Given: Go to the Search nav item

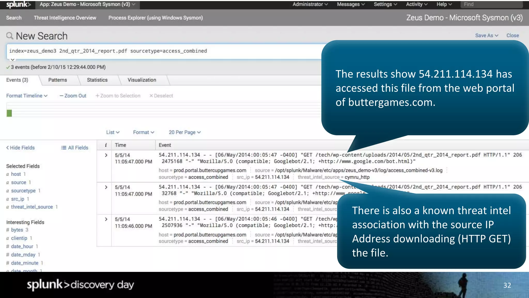Looking at the screenshot, I should tap(14, 18).
